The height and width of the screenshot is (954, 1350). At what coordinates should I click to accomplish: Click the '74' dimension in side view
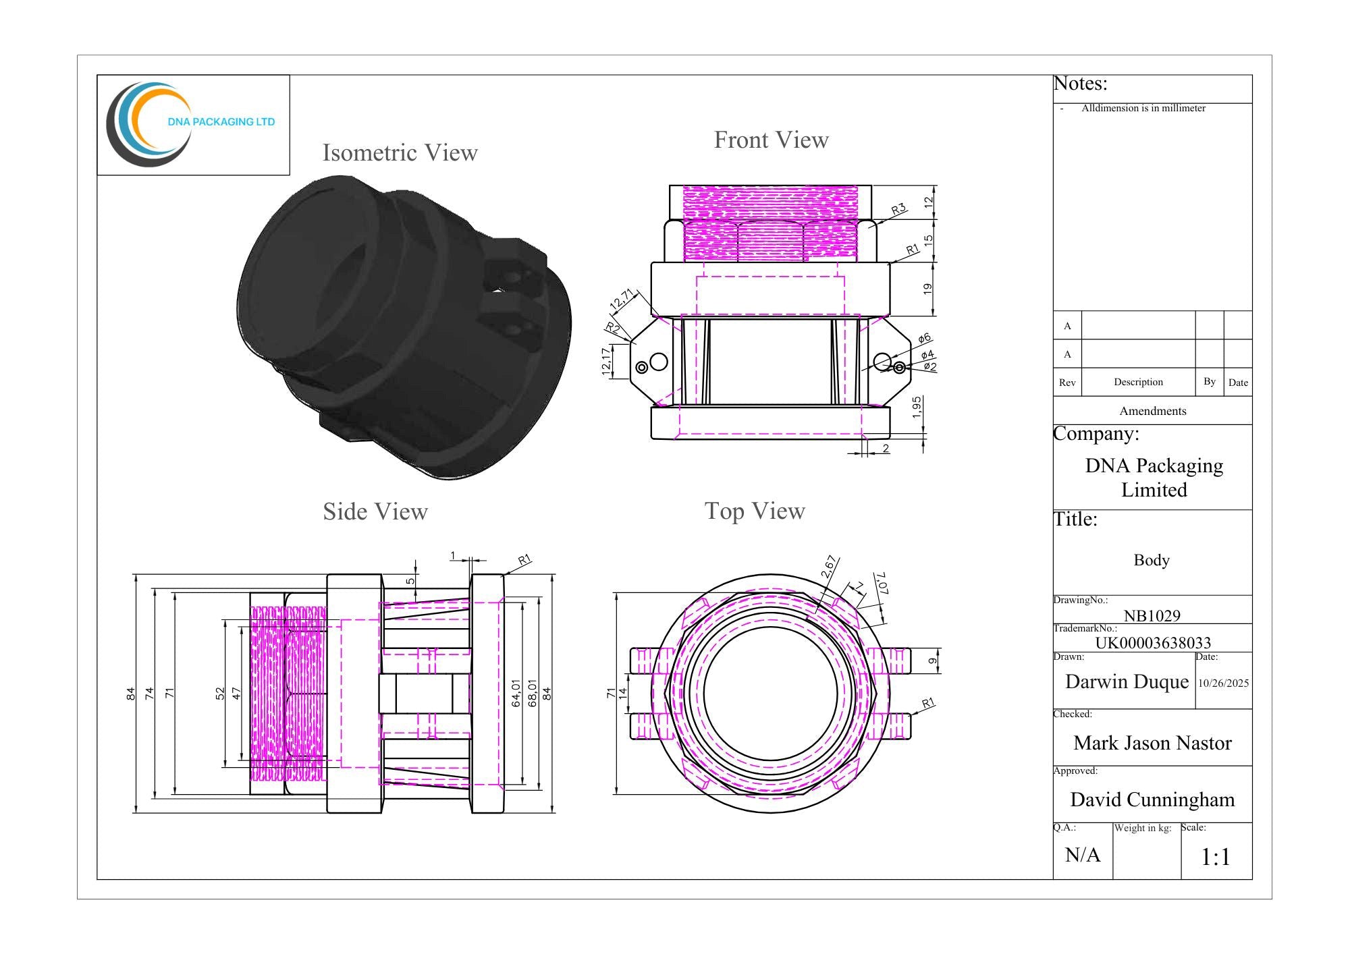pyautogui.click(x=149, y=693)
